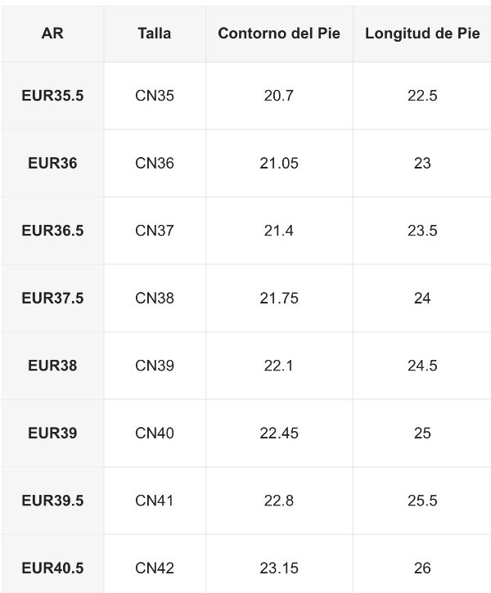This screenshot has width=491, height=593.
Task: Click the 25.5 longitud value
Action: click(x=422, y=501)
